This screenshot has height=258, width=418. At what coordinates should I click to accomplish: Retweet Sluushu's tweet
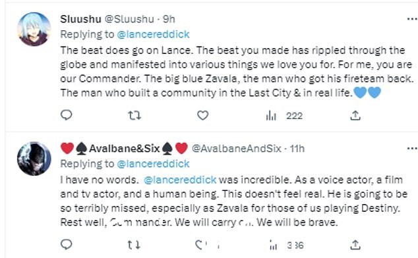pyautogui.click(x=134, y=116)
